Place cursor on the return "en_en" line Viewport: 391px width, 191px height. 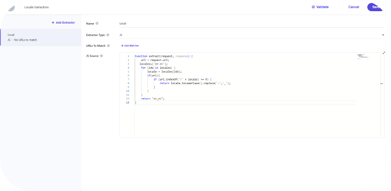pos(153,99)
